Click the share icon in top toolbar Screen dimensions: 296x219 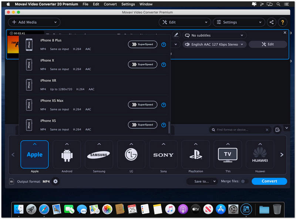point(272,22)
